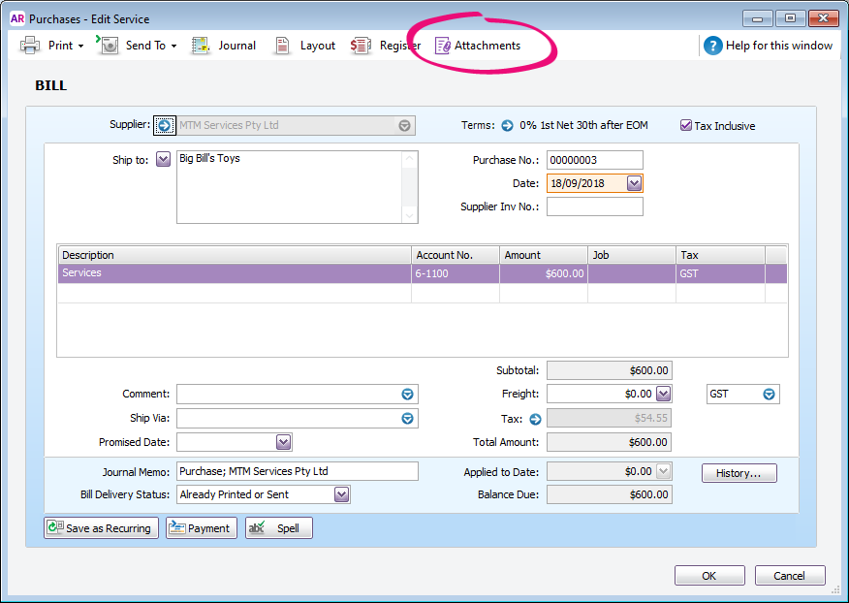Expand the Date dropdown calendar

tap(634, 183)
